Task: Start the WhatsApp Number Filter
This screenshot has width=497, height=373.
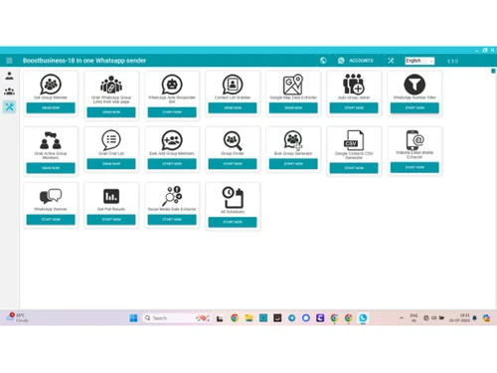Action: coord(414,108)
